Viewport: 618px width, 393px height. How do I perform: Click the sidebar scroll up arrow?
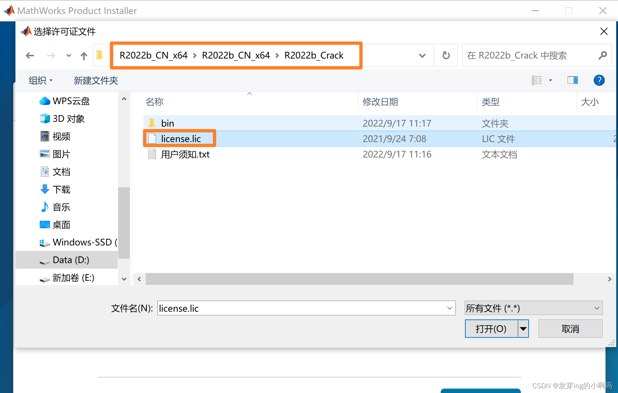(124, 99)
